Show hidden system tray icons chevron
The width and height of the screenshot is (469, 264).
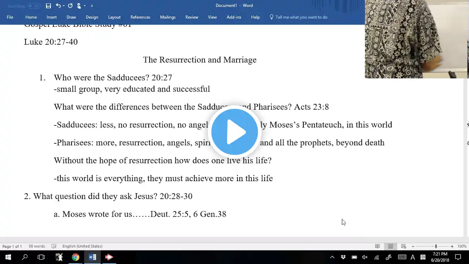(332, 257)
